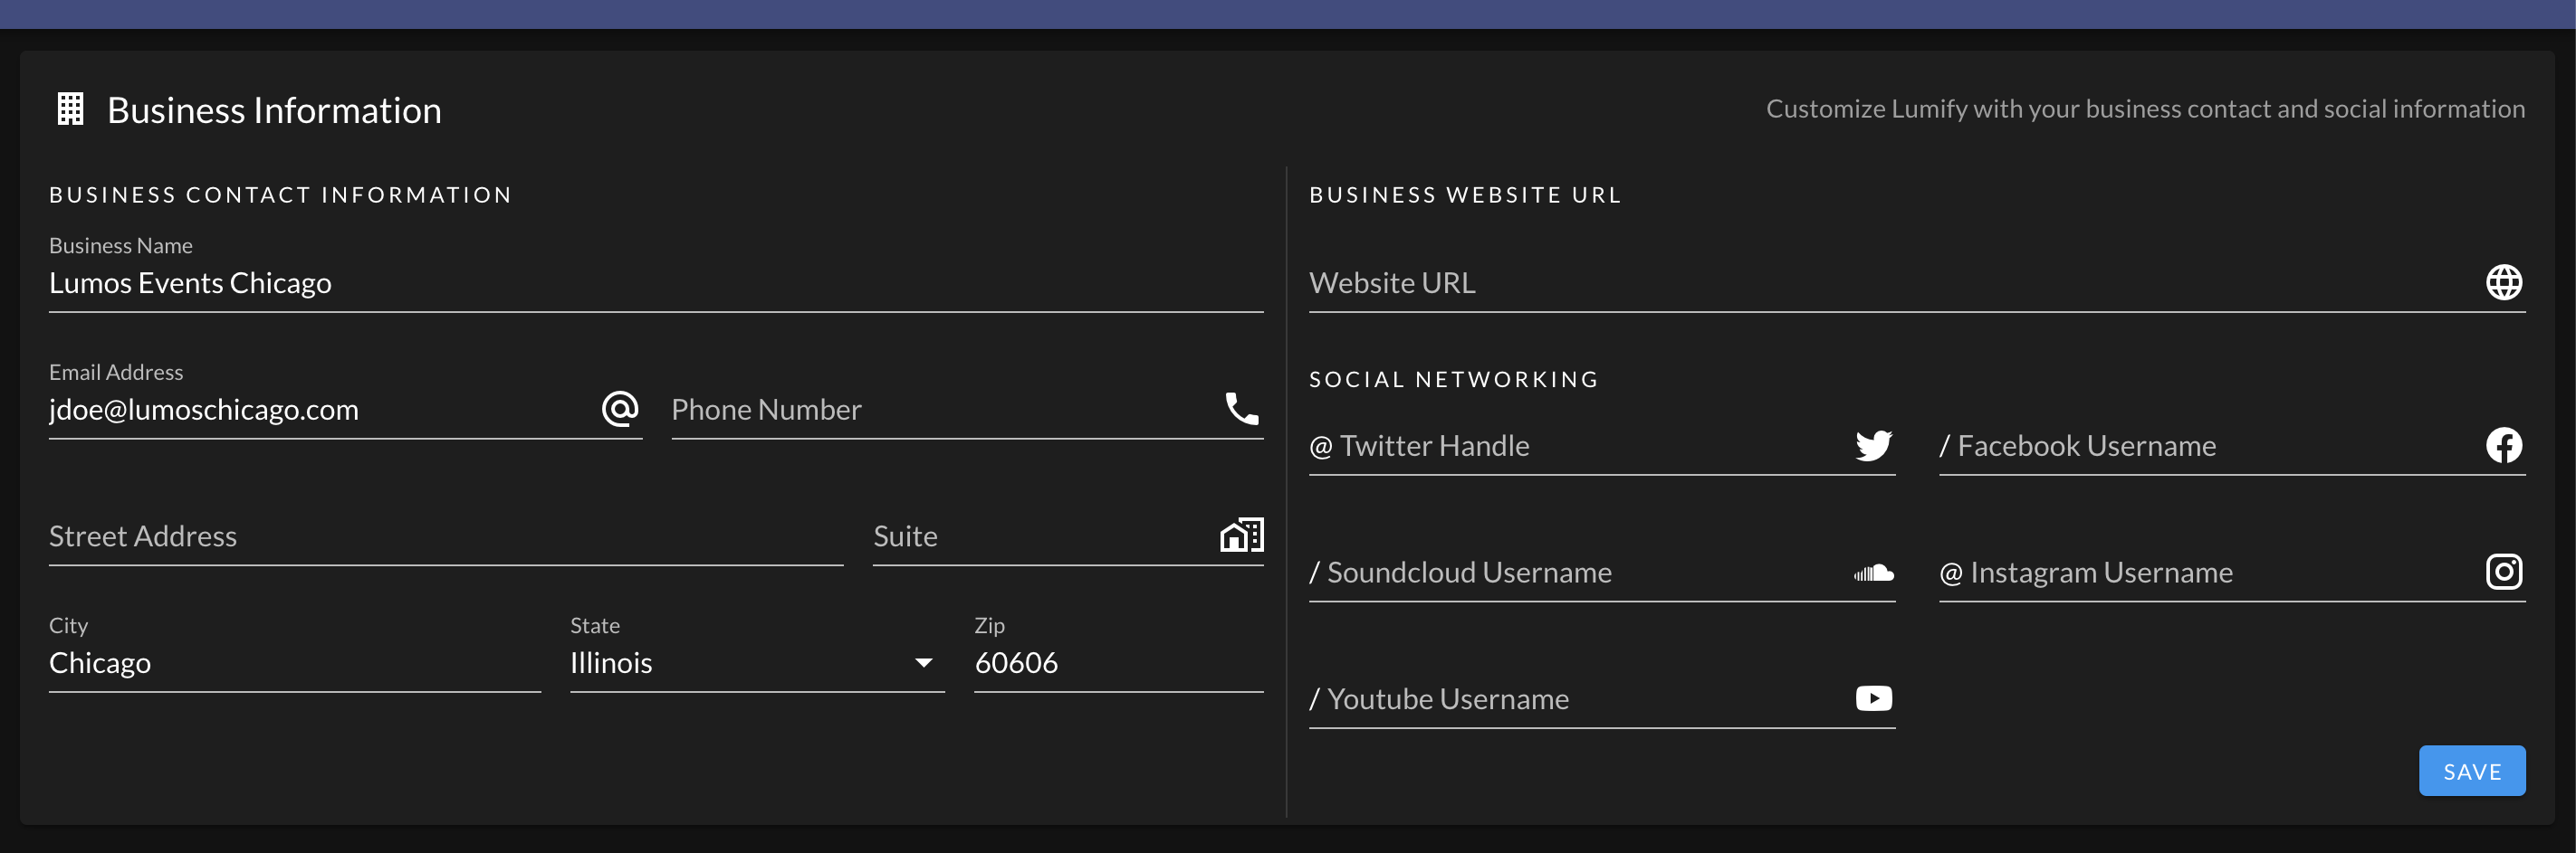Click the Instagram camera icon
Image resolution: width=2576 pixels, height=853 pixels.
pos(2503,573)
